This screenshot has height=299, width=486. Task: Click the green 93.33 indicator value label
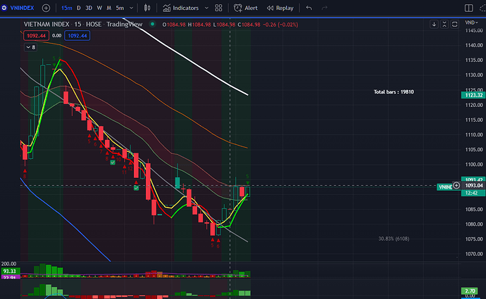pos(11,271)
